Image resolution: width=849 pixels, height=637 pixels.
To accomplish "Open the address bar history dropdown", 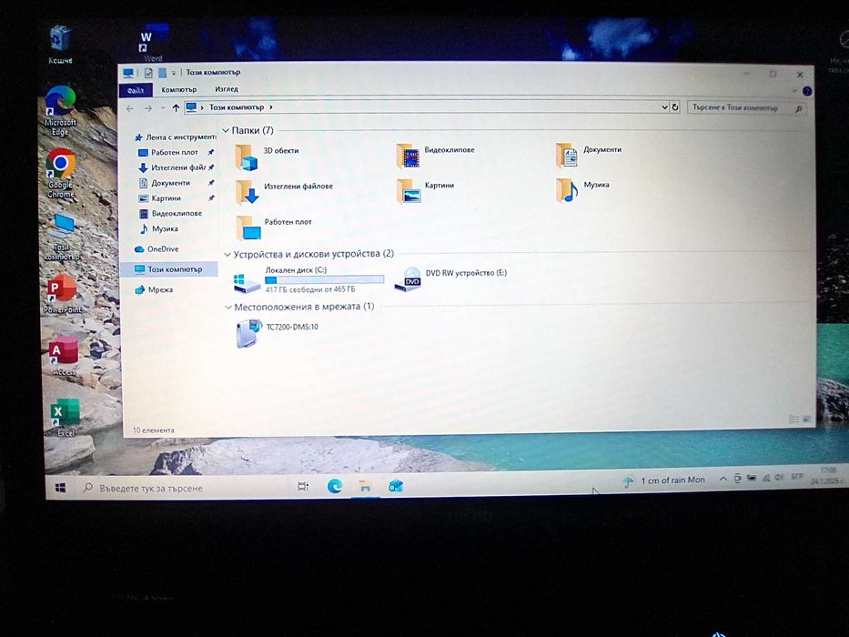I will click(x=664, y=107).
